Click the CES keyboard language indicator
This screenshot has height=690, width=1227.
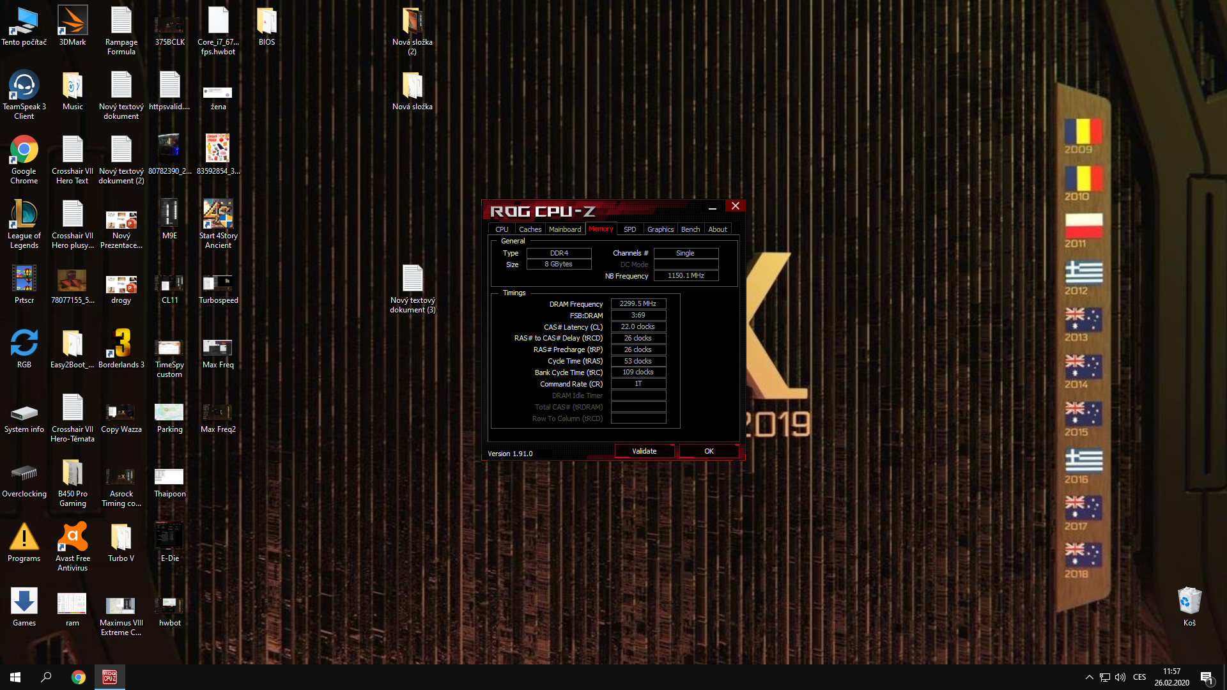(1139, 677)
